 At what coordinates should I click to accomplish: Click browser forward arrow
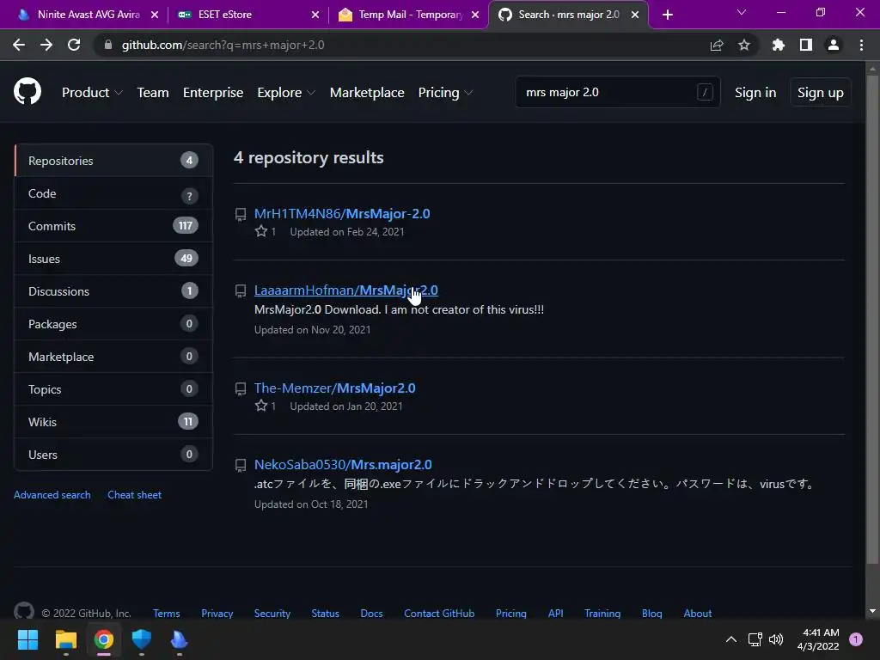[46, 45]
